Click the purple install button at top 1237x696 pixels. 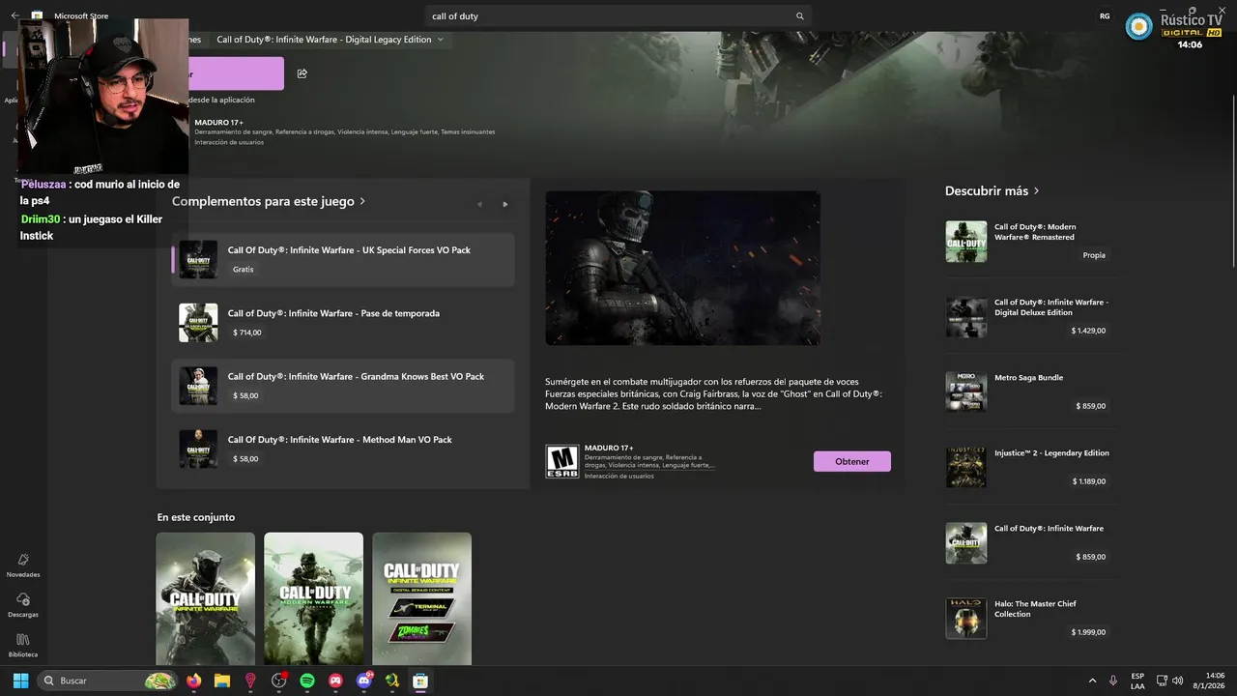coord(236,73)
